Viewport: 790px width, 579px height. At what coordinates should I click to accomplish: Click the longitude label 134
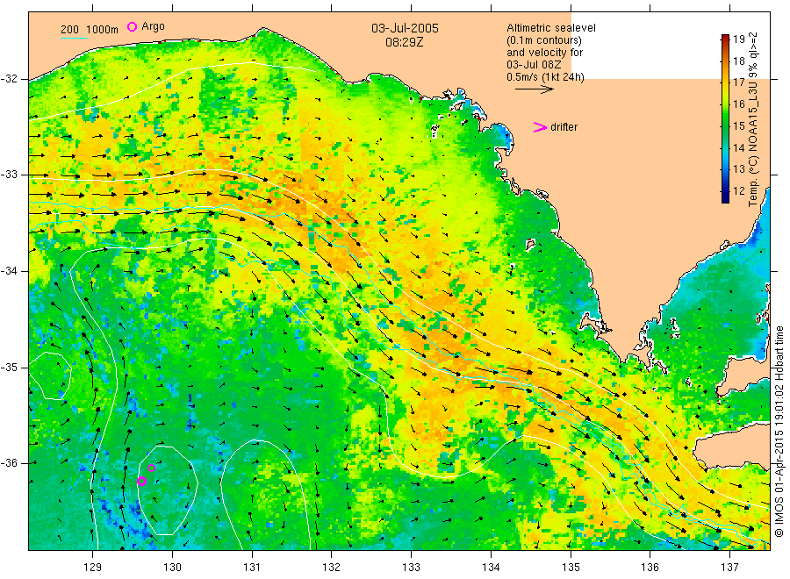click(491, 568)
